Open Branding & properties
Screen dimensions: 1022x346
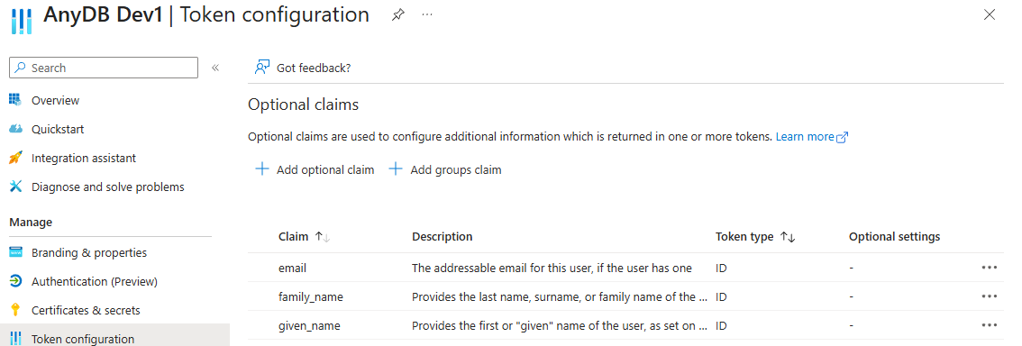coord(88,253)
